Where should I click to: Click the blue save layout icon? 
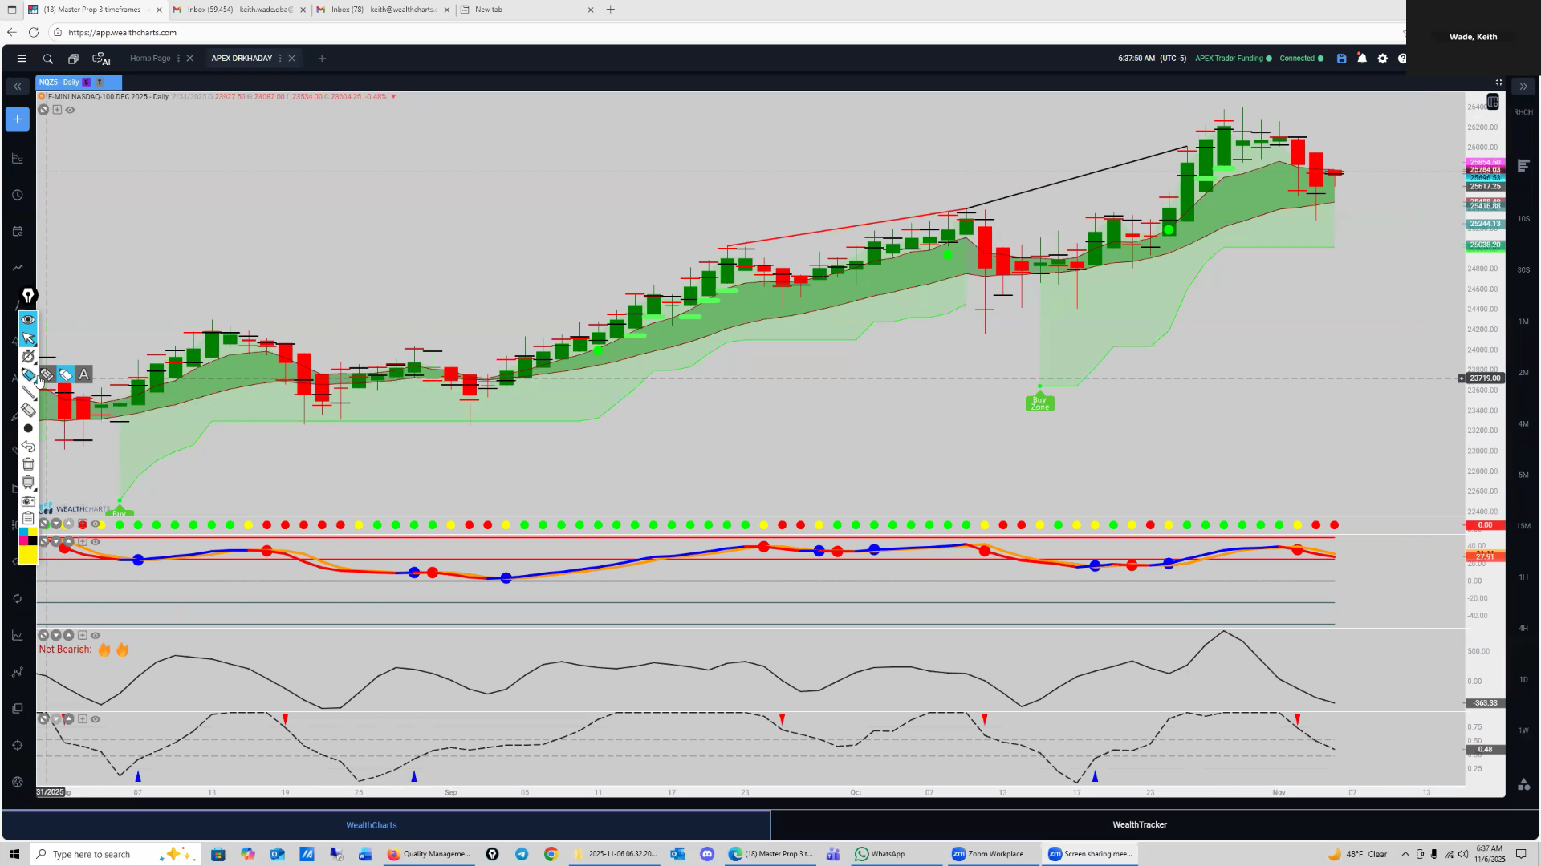tap(1341, 59)
